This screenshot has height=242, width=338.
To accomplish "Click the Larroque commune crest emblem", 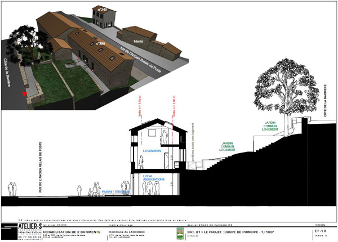I will 180,232.
